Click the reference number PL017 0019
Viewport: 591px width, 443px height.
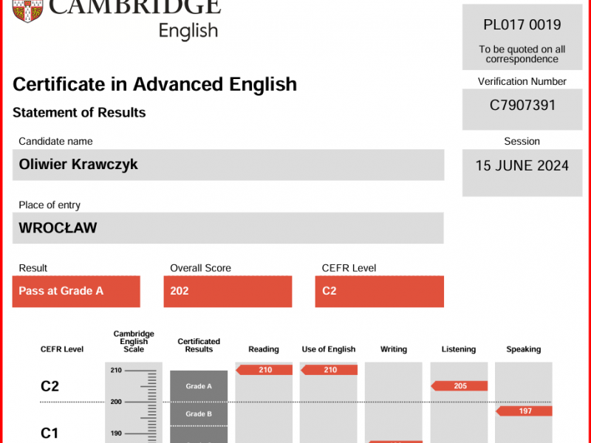pyautogui.click(x=522, y=25)
